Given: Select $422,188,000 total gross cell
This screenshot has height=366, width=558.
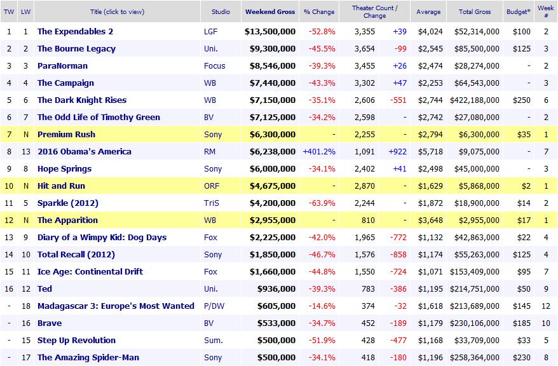Looking at the screenshot, I should 474,100.
